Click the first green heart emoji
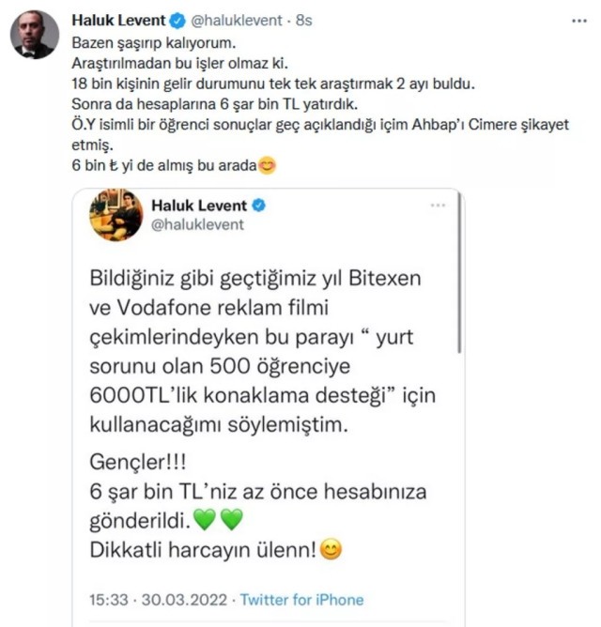601x627 pixels. coord(205,520)
